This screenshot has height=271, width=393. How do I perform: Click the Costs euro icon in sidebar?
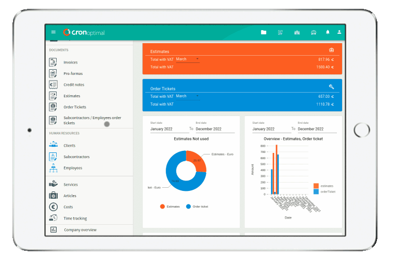tap(53, 207)
